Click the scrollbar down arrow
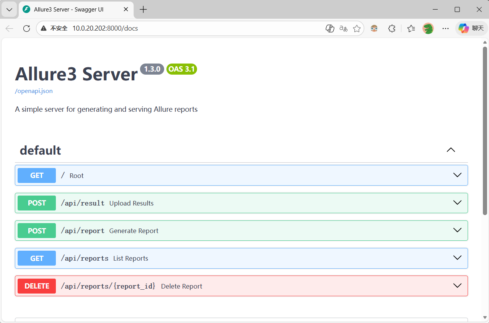This screenshot has width=489, height=323. [x=485, y=318]
